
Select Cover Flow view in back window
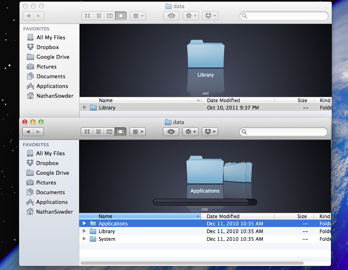pyautogui.click(x=121, y=16)
